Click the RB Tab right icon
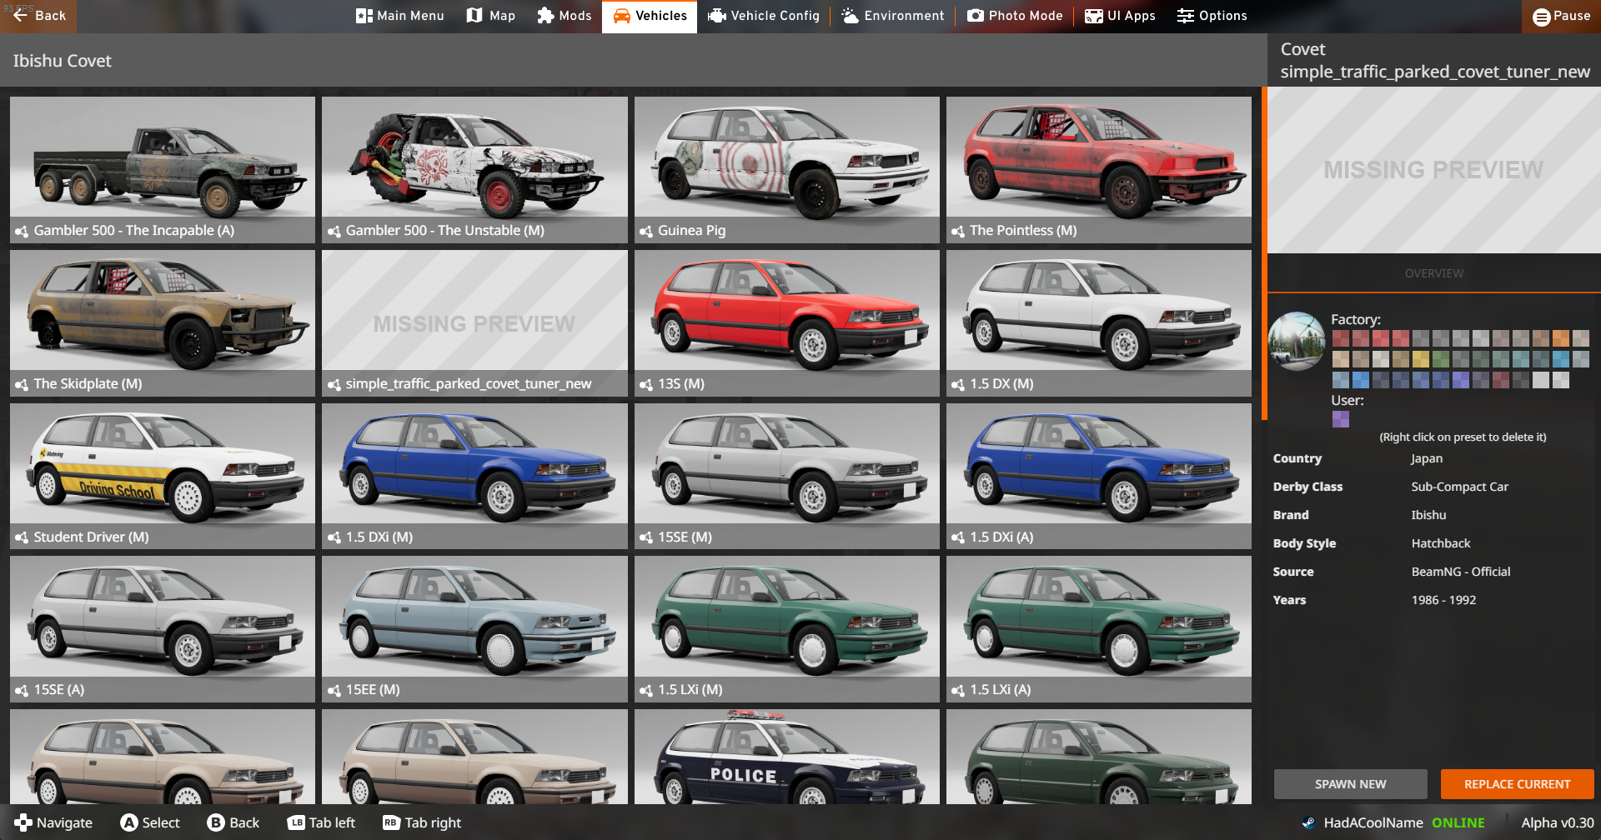 tap(391, 822)
